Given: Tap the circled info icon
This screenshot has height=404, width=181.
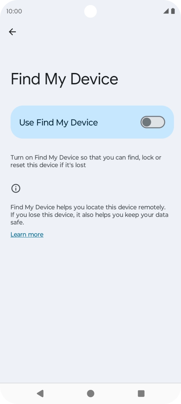Looking at the screenshot, I should tap(16, 188).
